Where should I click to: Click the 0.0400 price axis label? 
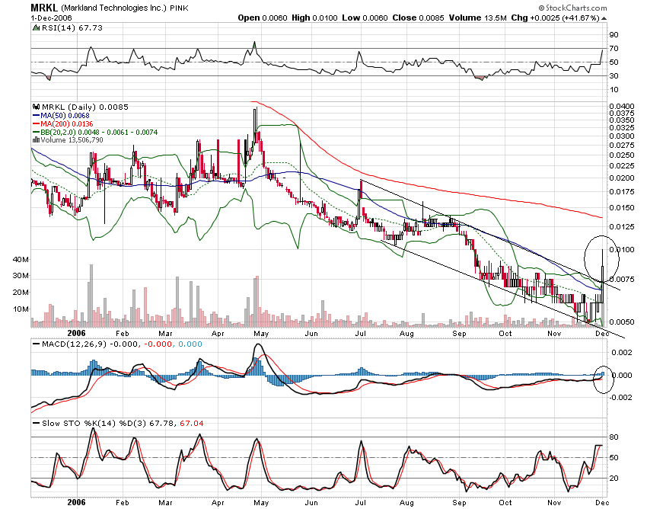coord(622,106)
